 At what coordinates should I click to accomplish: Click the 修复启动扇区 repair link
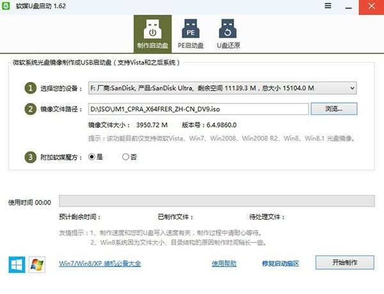[281, 264]
